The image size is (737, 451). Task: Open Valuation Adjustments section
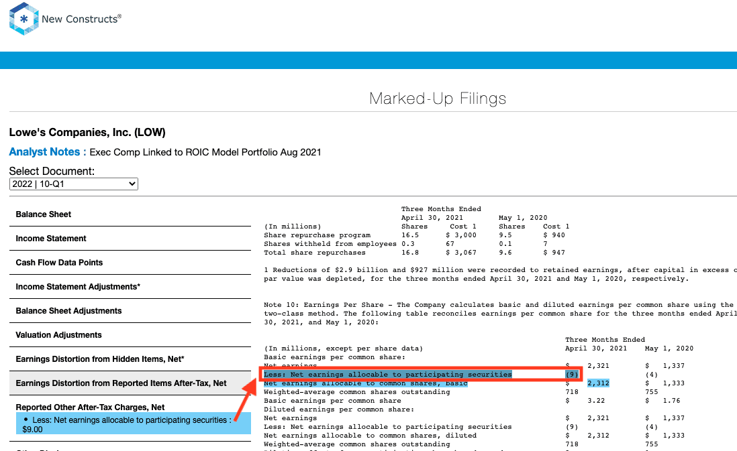point(130,335)
